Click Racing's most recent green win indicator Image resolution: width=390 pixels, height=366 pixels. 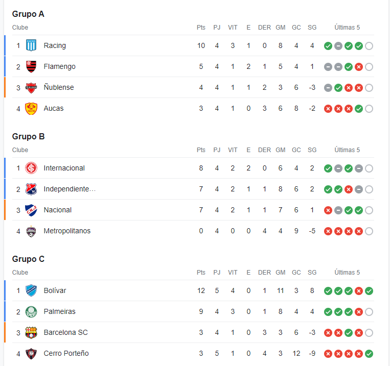click(359, 46)
